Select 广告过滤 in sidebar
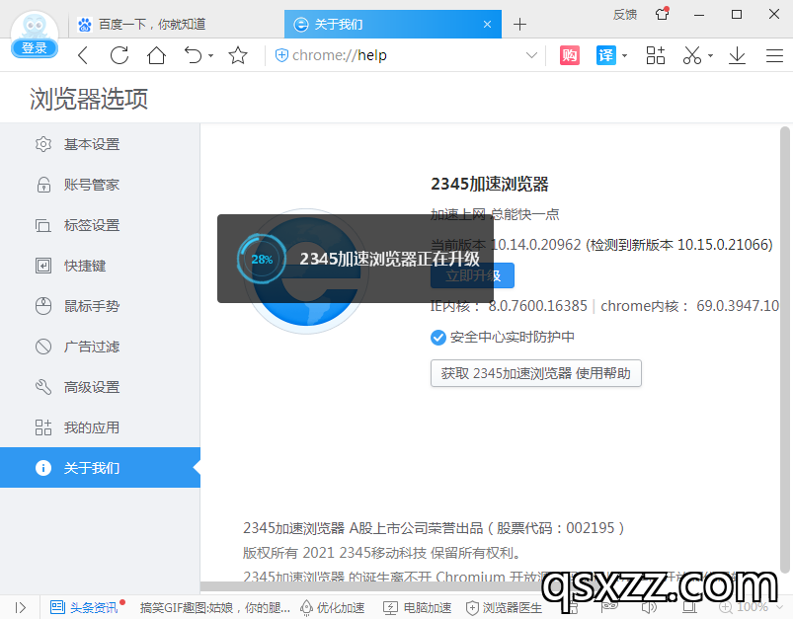 tap(100, 347)
